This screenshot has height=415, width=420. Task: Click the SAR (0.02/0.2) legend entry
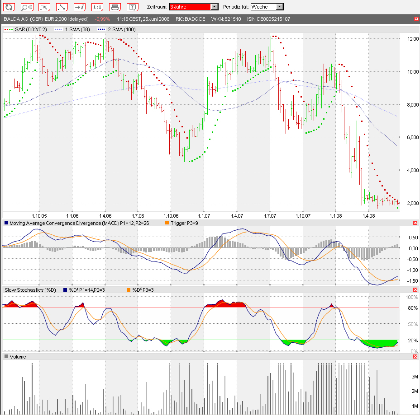point(26,29)
